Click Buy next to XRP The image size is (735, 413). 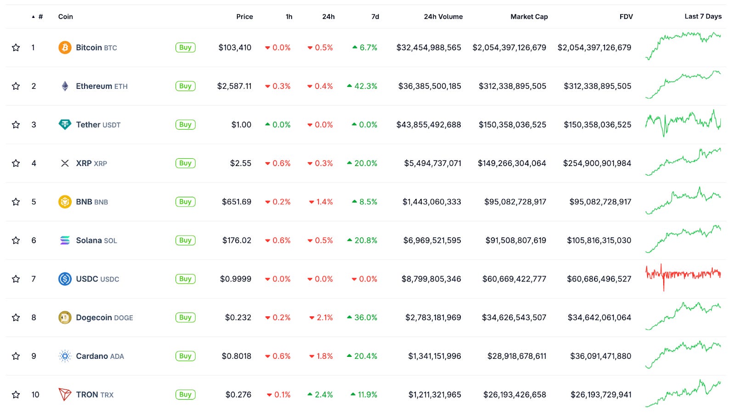186,163
